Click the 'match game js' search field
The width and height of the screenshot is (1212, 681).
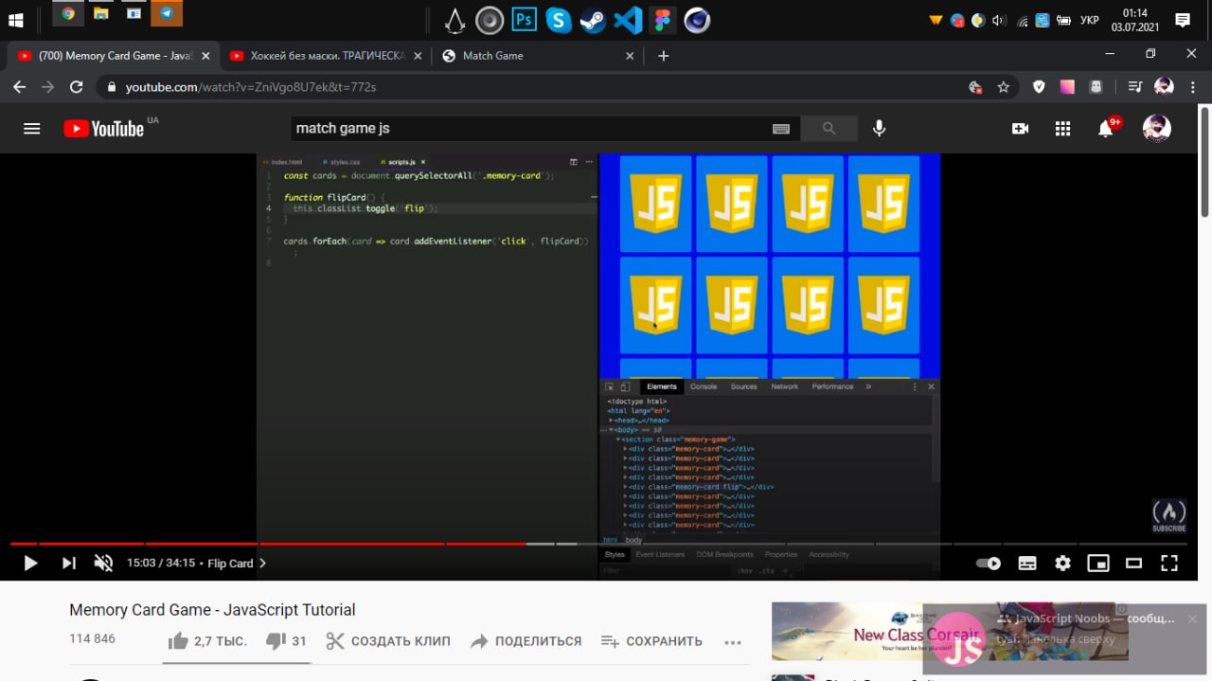point(530,128)
